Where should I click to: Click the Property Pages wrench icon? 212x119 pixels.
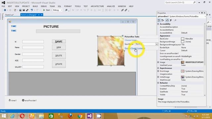tap(175, 20)
